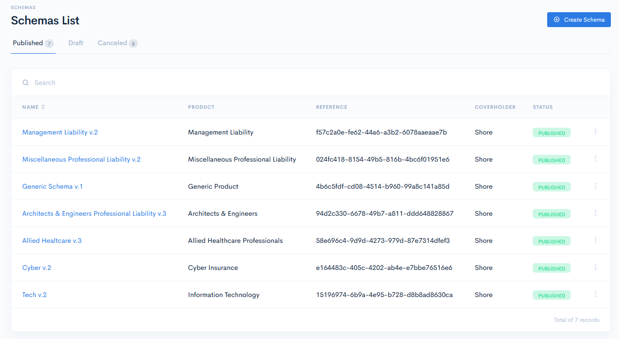The height and width of the screenshot is (339, 619).
Task: Open Architects & Engineers Professional Liability v.3
Action: pyautogui.click(x=94, y=214)
